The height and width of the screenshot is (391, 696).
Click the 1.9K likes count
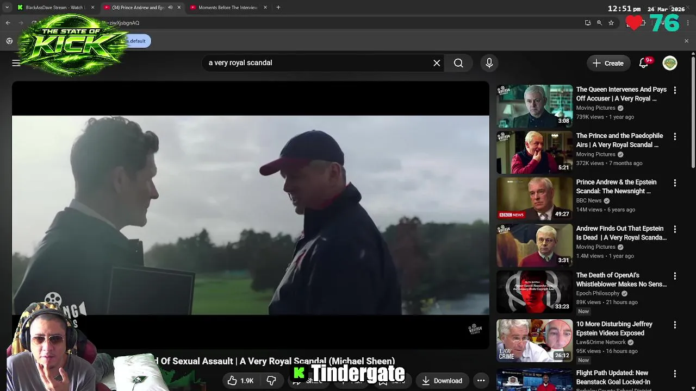pos(247,381)
